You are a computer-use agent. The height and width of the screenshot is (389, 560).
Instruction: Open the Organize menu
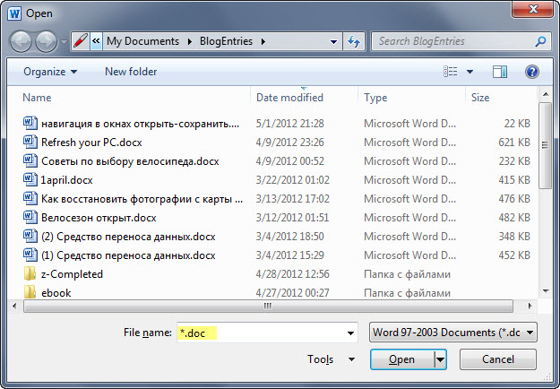[x=50, y=72]
